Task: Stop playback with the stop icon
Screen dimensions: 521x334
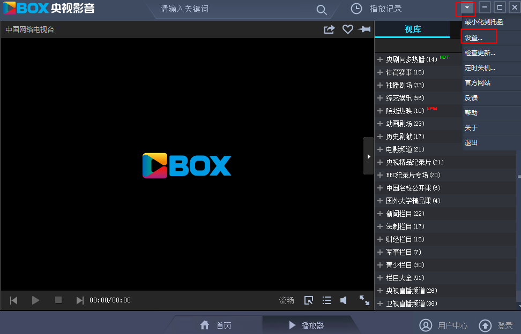Action: [58, 300]
